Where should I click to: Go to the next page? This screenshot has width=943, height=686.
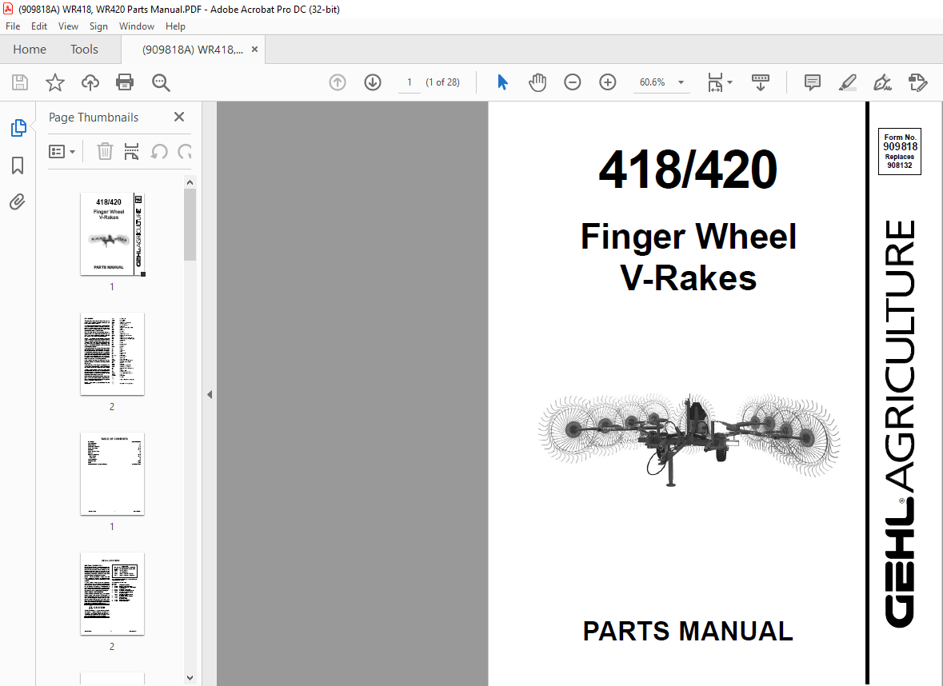tap(372, 82)
